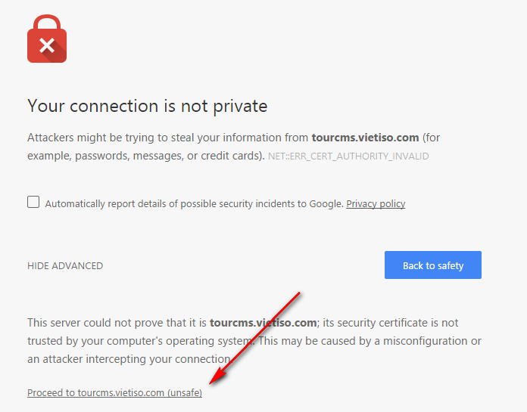Click 'passwords, messages, or credit cards' text
This screenshot has width=527, height=412.
click(x=168, y=156)
